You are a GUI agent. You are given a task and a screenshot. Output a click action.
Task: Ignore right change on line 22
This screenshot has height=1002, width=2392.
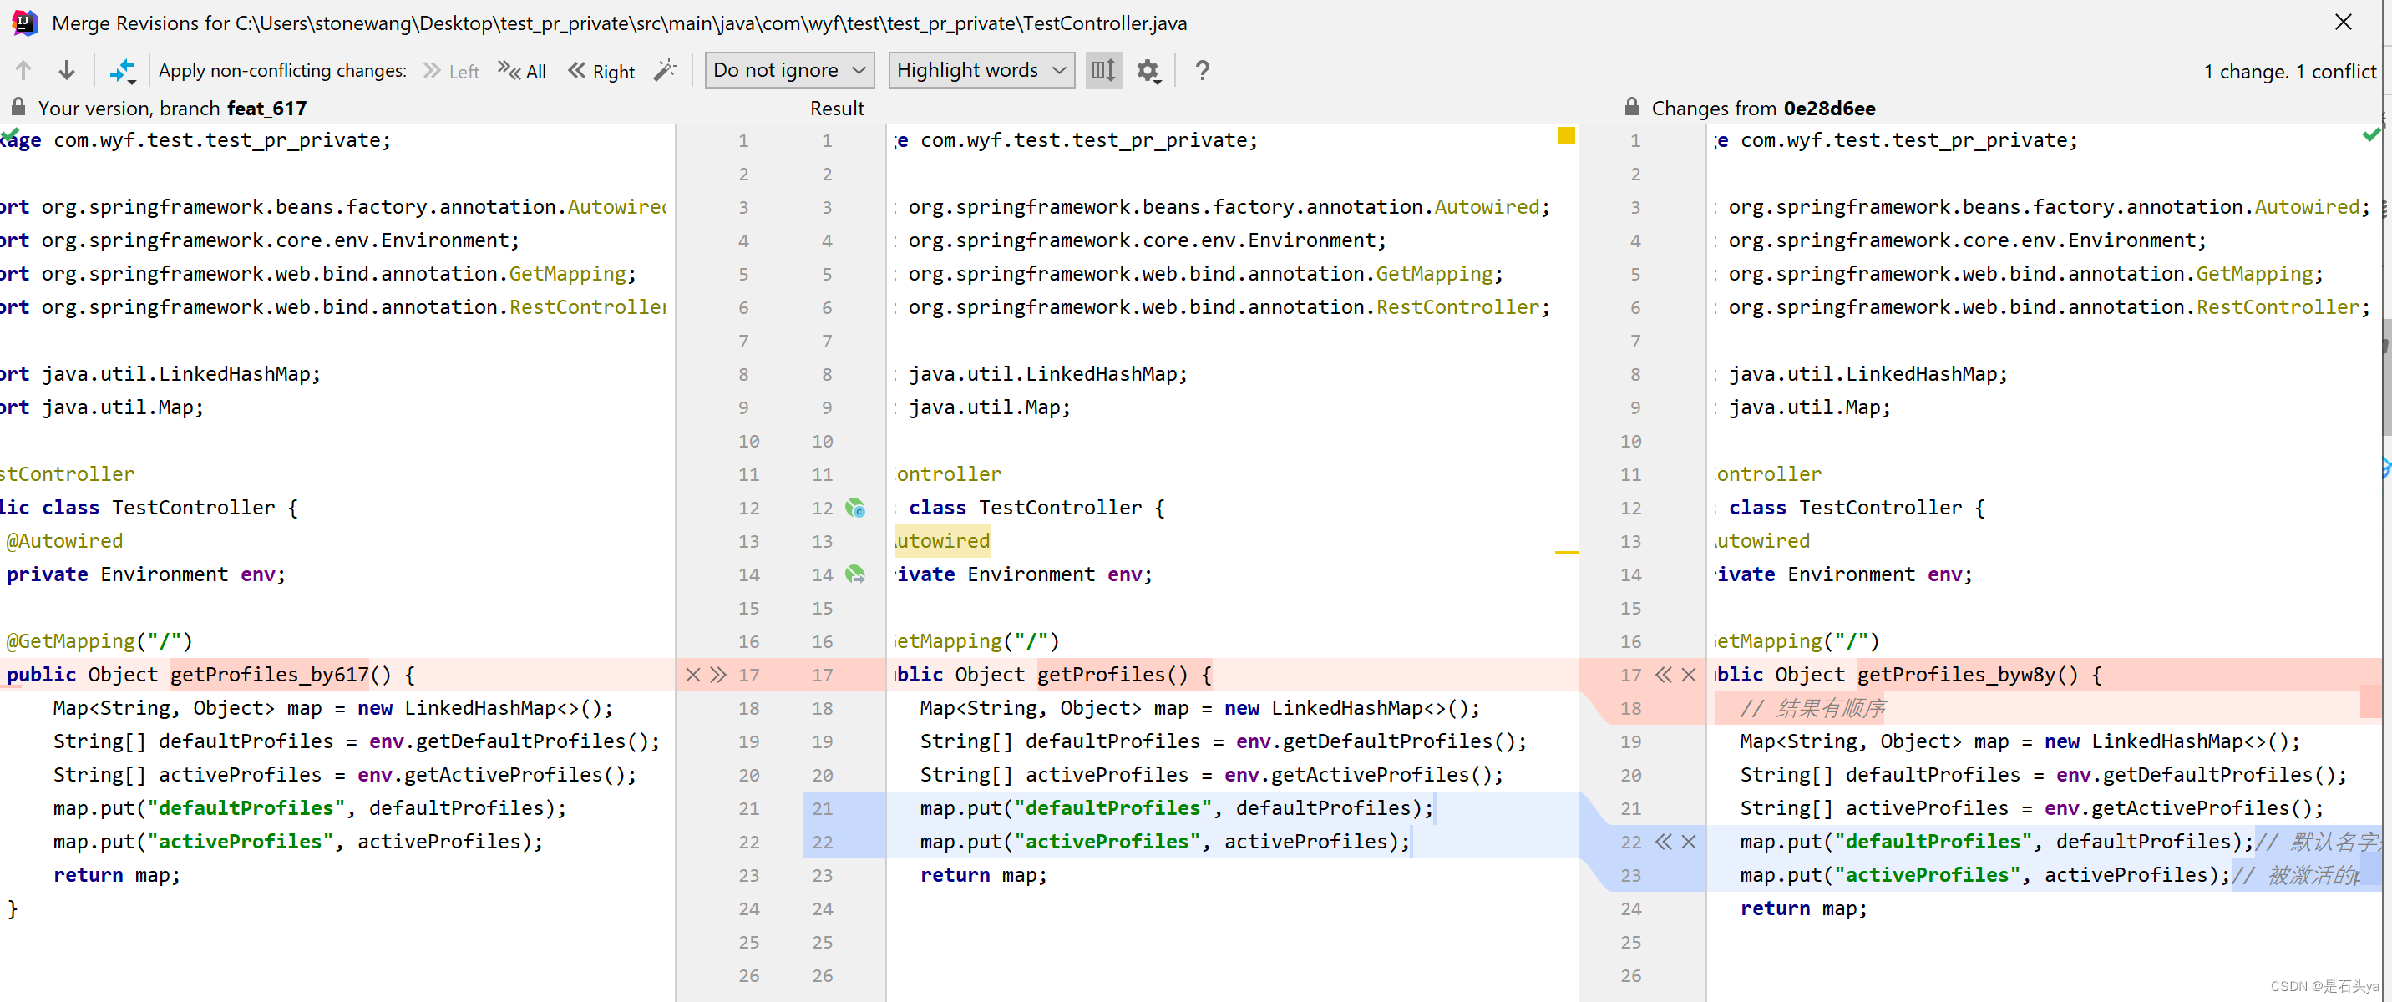pos(1689,842)
